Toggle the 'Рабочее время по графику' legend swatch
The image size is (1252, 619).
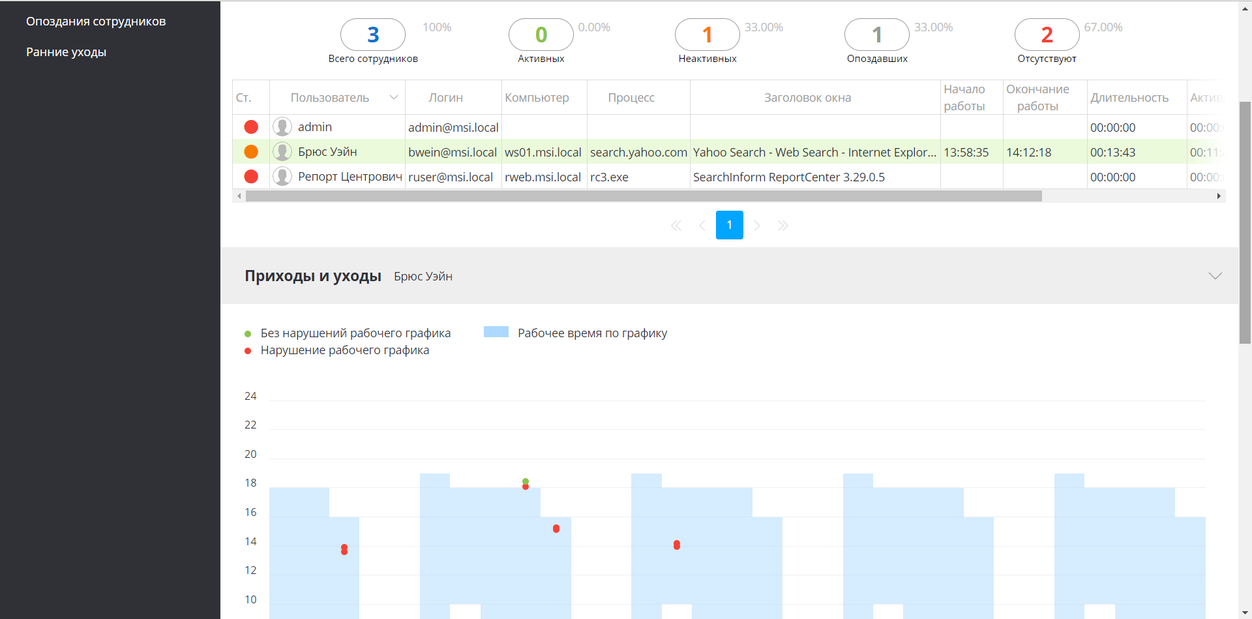coord(496,332)
